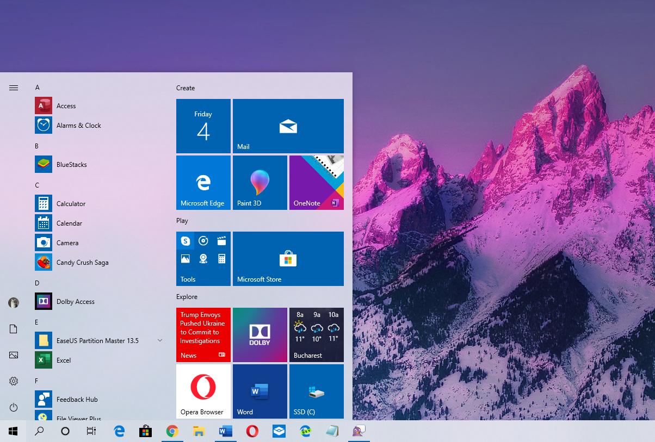
Task: Click the letter B header in app list
Action: (37, 146)
